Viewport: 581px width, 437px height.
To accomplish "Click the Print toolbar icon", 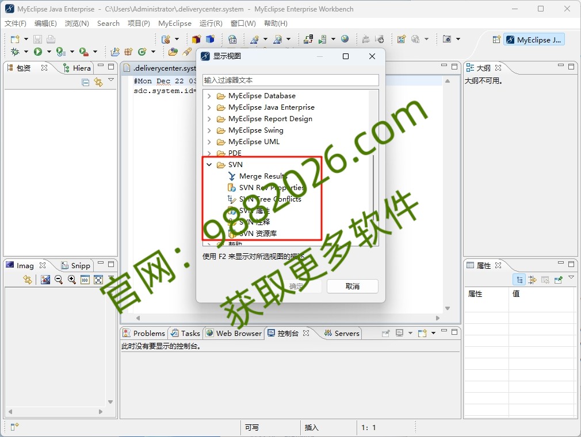I will point(51,39).
